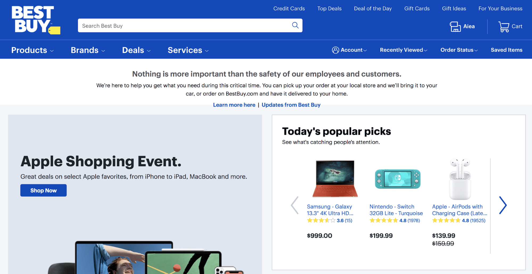Click the Cart text label
Screen dimensions: 532x274
pos(517,26)
